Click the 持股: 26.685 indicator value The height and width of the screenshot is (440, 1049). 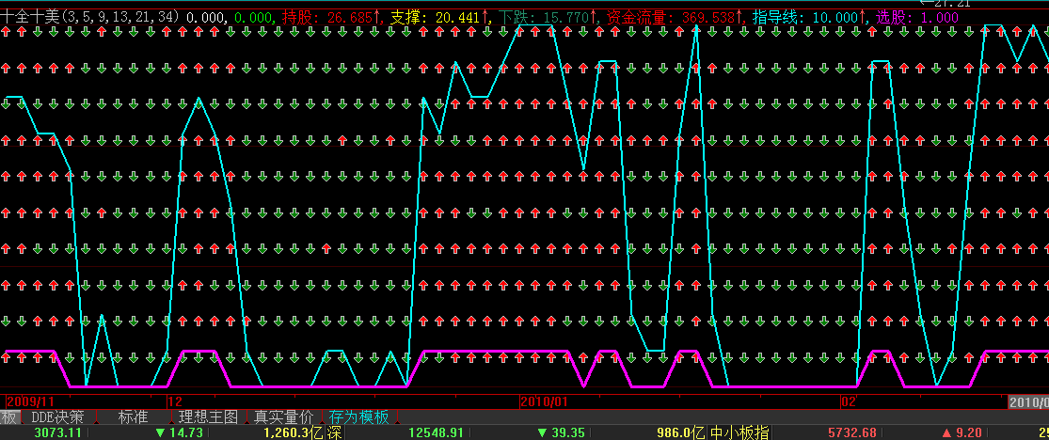click(x=330, y=17)
